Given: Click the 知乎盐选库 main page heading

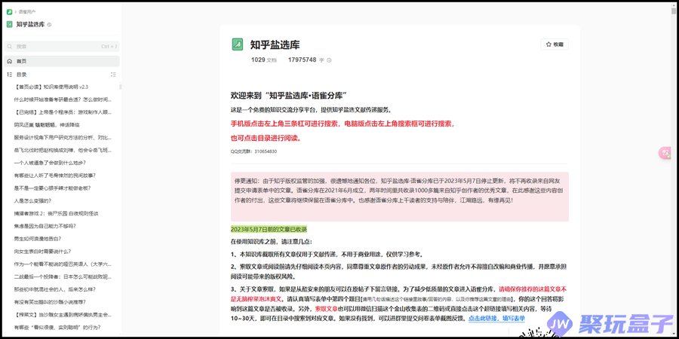Looking at the screenshot, I should point(275,44).
